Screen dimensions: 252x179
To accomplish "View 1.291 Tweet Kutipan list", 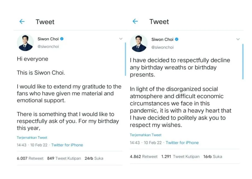I will point(180,156).
